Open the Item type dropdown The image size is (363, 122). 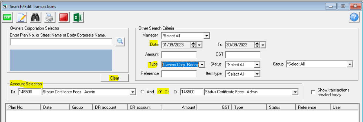257,74
